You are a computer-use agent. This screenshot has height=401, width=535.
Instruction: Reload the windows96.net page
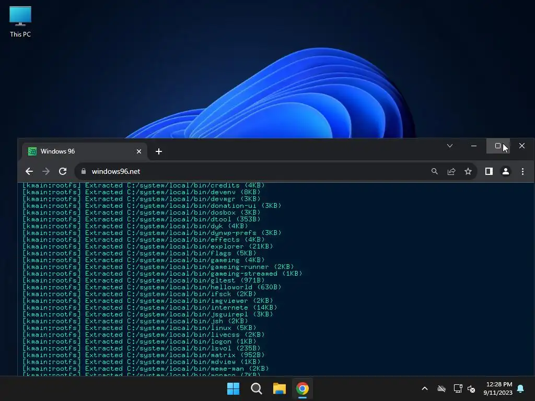pos(63,171)
